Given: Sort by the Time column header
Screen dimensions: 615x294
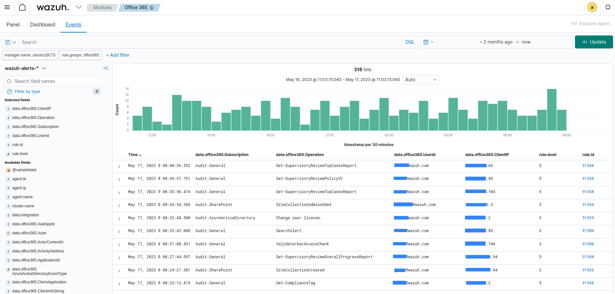Looking at the screenshot, I should tap(135, 155).
